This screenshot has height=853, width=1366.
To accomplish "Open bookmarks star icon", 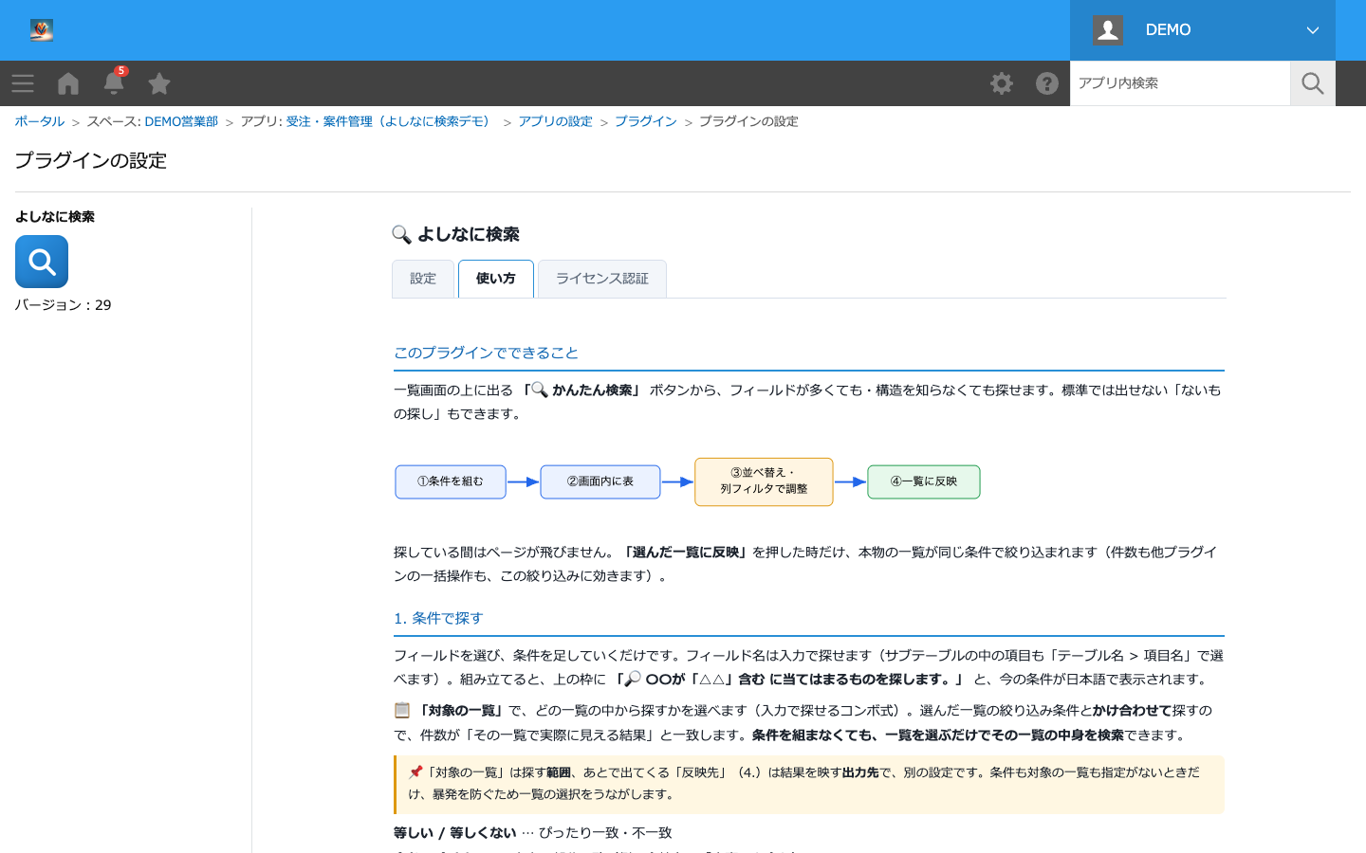I will [x=159, y=83].
